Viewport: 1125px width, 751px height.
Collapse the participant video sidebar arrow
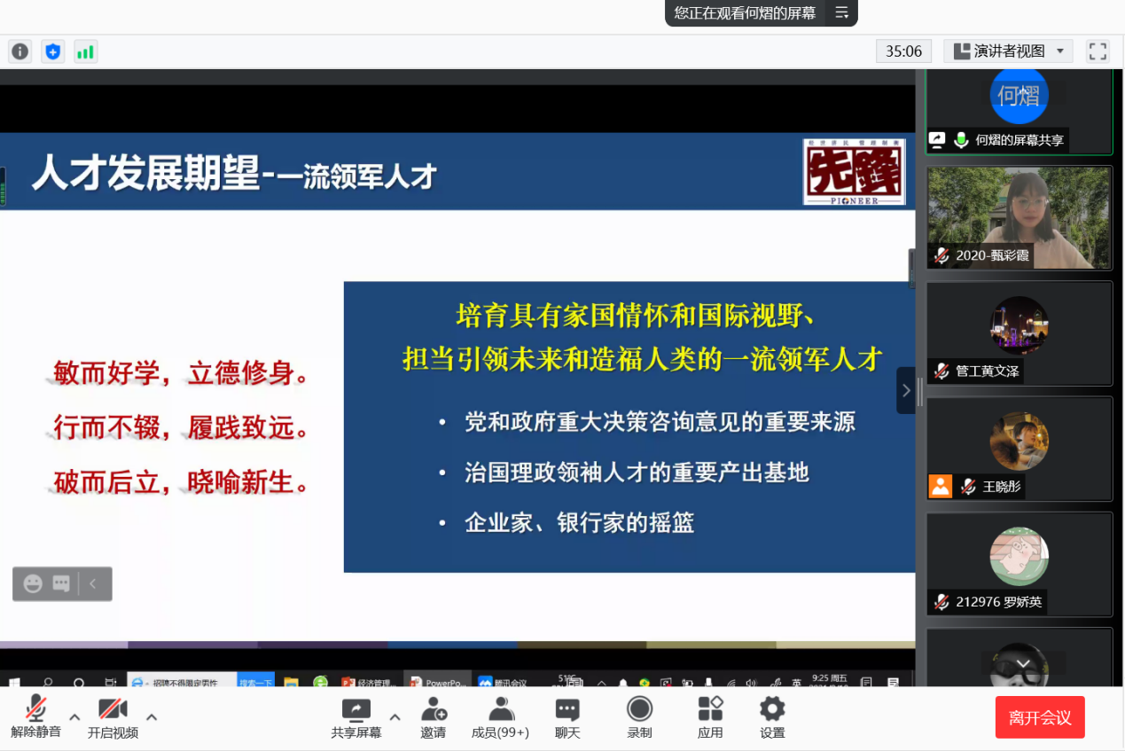pyautogui.click(x=905, y=391)
